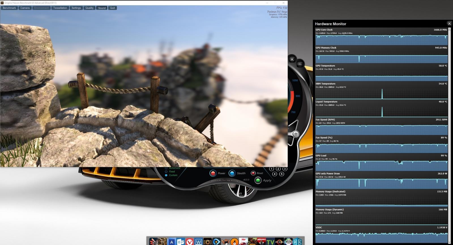Open Ryzen Master from the dock

[279, 242]
